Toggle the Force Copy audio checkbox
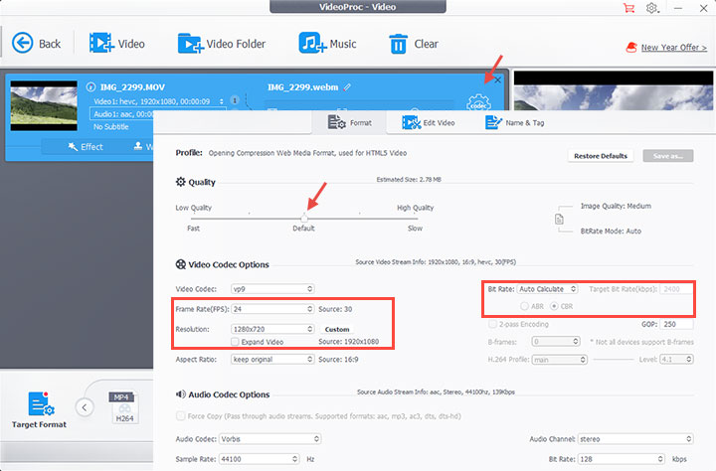Screen dimensions: 716x471 pyautogui.click(x=181, y=415)
